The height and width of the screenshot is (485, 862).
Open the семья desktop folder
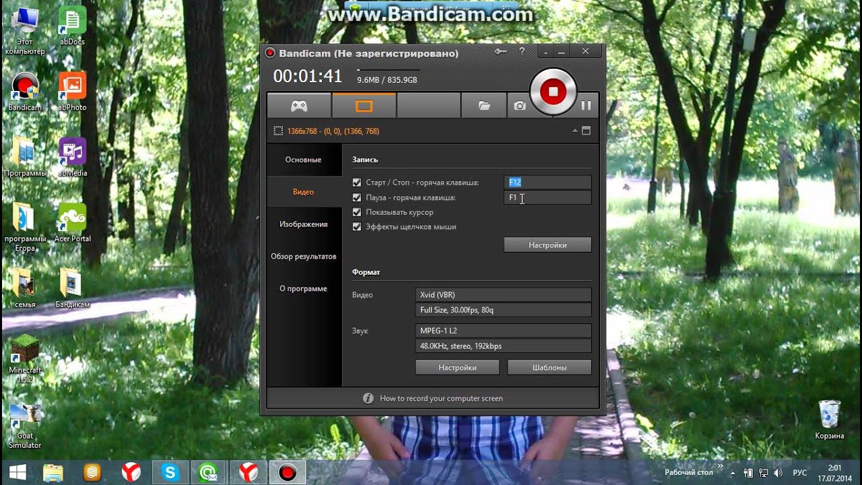pyautogui.click(x=25, y=288)
